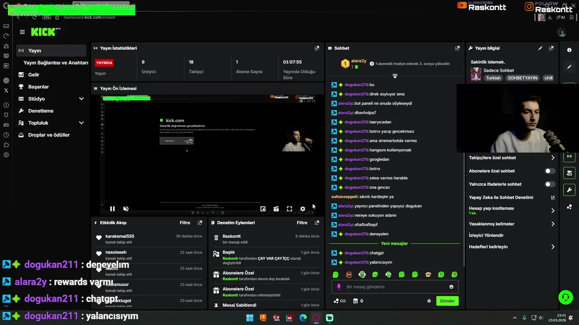Click the Turkish language tag
This screenshot has width=579, height=325.
coord(493,78)
